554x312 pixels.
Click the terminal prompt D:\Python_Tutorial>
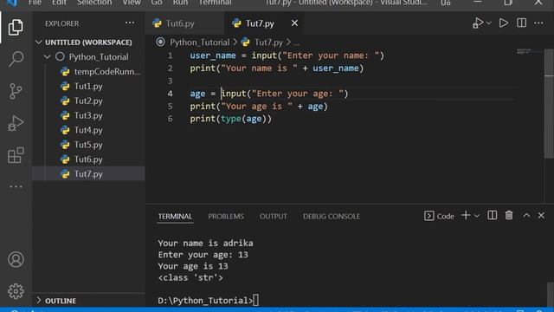tap(205, 301)
